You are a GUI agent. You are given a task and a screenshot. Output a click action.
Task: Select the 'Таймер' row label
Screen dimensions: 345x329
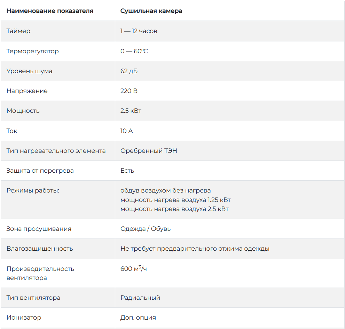(x=18, y=31)
